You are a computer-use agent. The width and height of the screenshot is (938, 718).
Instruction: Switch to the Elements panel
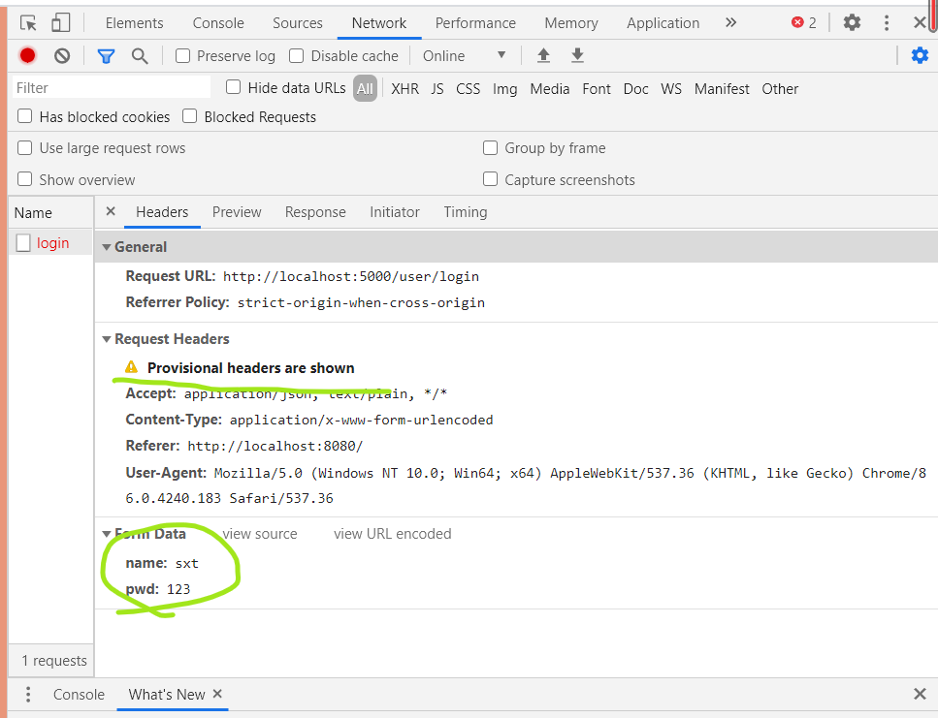point(135,23)
